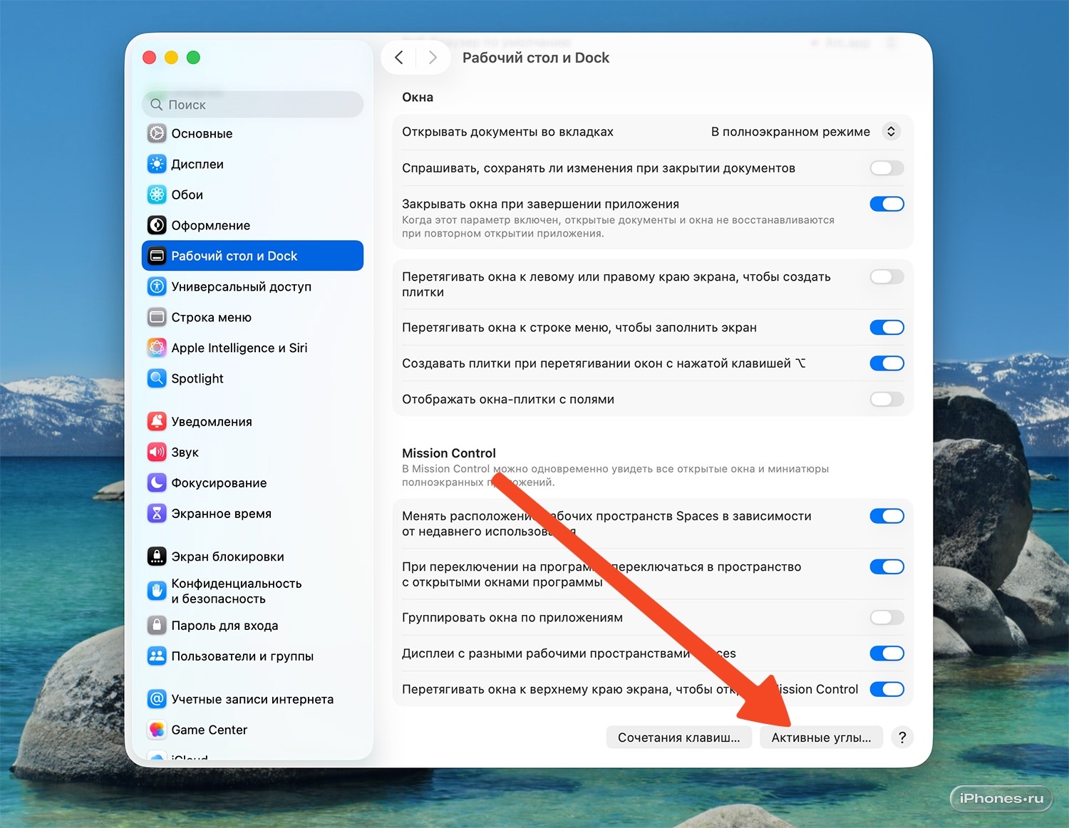Click the Spotlight magnifier icon
This screenshot has height=828, width=1069.
[x=157, y=378]
